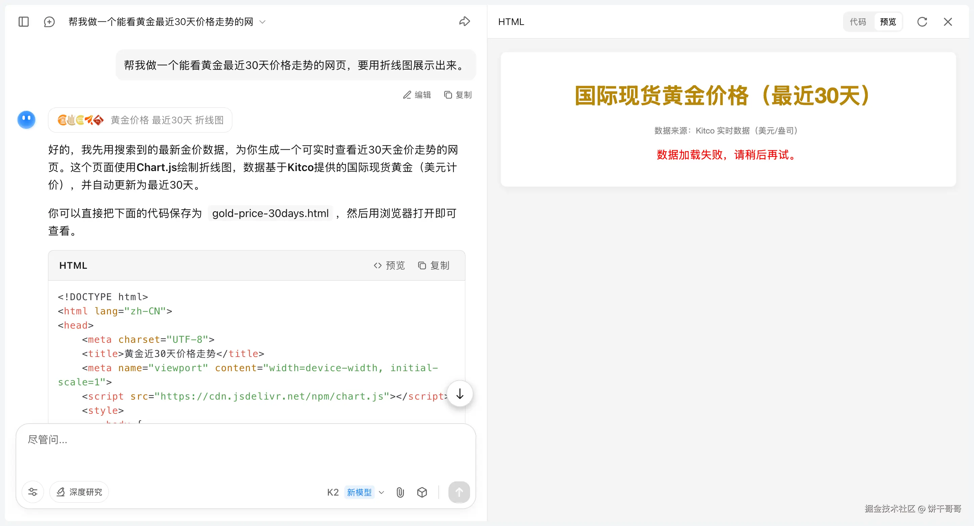
Task: Open the attachment paperclip icon
Action: coord(400,492)
